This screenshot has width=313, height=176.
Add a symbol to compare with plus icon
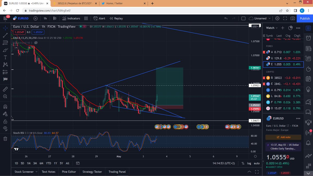pyautogui.click(x=35, y=19)
